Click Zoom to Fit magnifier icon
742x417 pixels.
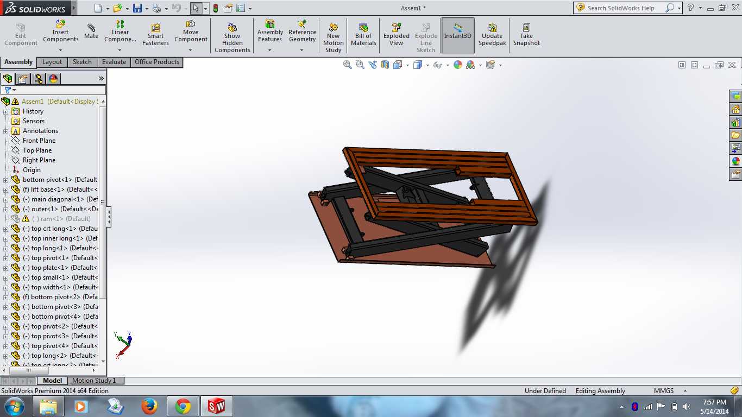point(348,65)
